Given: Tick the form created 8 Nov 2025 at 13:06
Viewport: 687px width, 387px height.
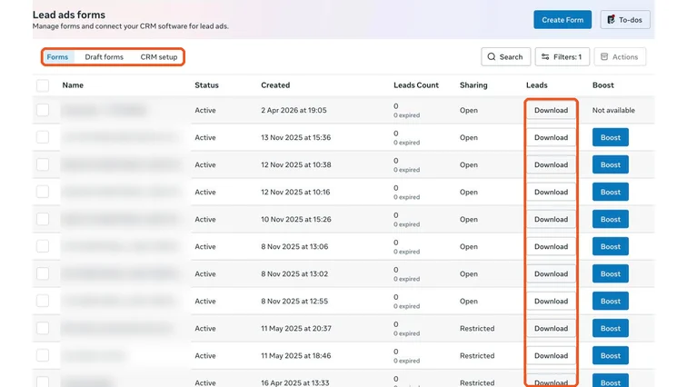Looking at the screenshot, I should (x=43, y=246).
